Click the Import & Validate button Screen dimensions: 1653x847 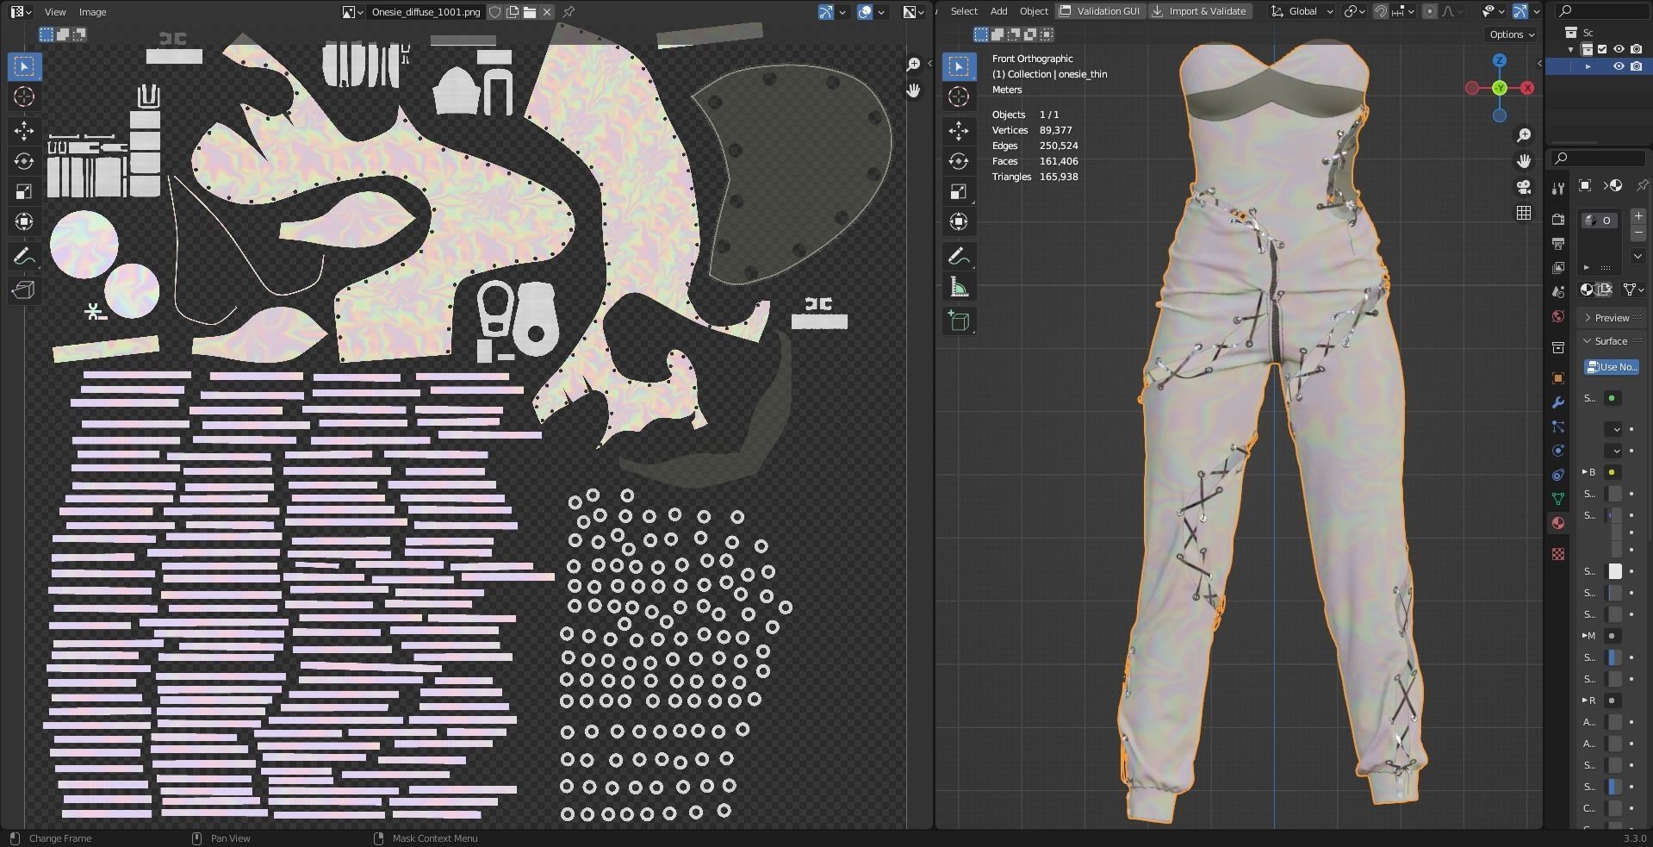(x=1199, y=11)
